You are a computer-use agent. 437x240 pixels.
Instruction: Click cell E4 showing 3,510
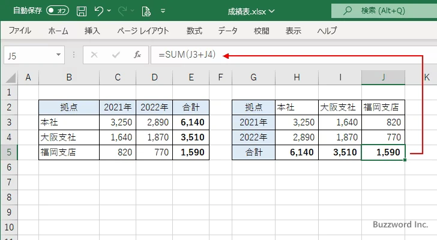coord(191,137)
